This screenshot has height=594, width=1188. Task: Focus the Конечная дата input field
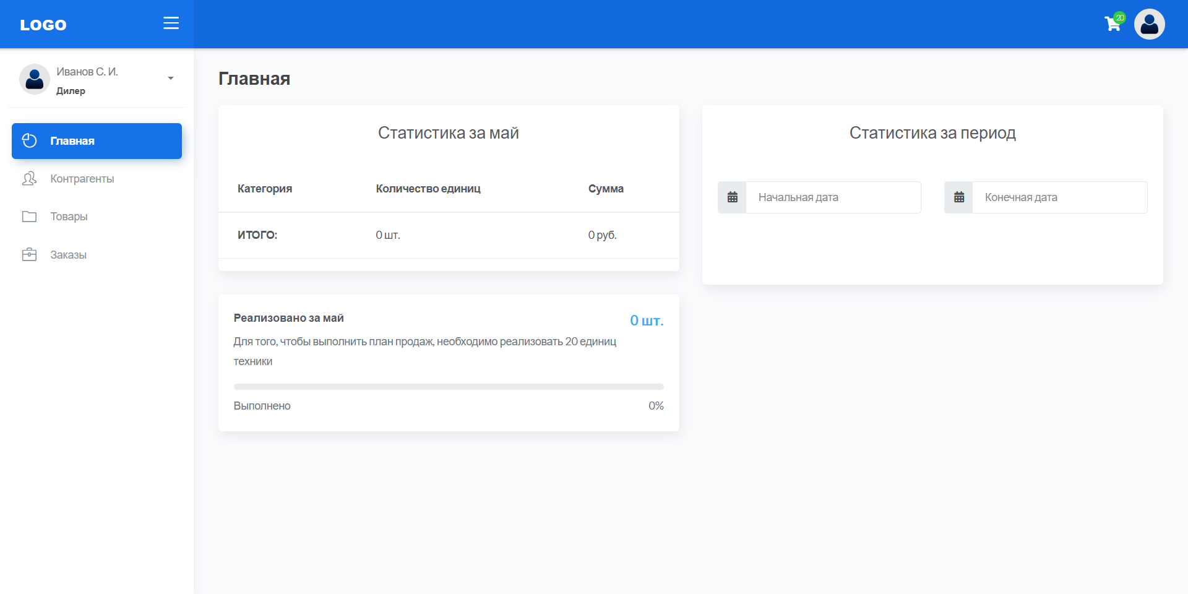click(x=1059, y=197)
